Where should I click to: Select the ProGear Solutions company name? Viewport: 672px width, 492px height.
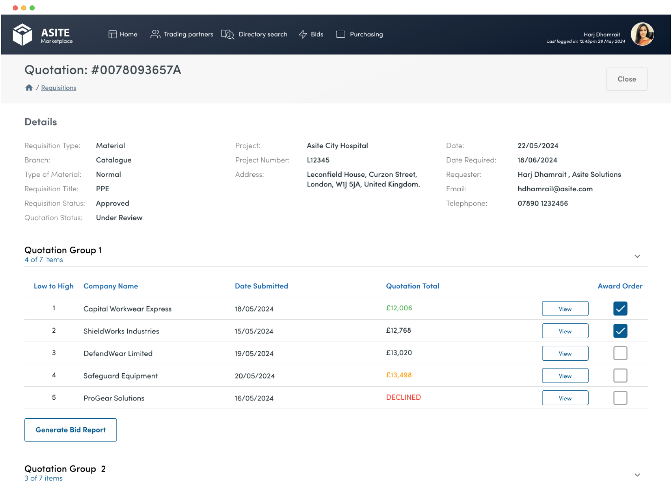(114, 398)
